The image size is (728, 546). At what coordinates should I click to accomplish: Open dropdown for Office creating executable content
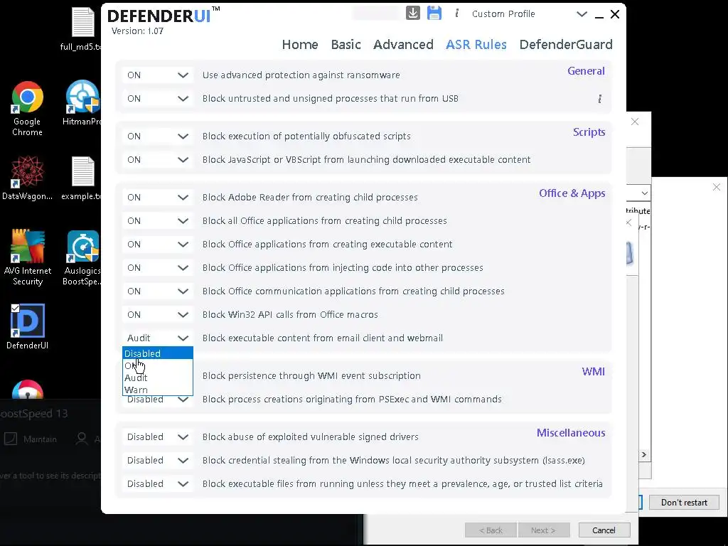[157, 245]
